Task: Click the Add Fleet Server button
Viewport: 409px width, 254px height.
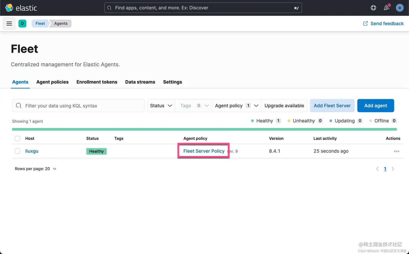Action: click(332, 106)
